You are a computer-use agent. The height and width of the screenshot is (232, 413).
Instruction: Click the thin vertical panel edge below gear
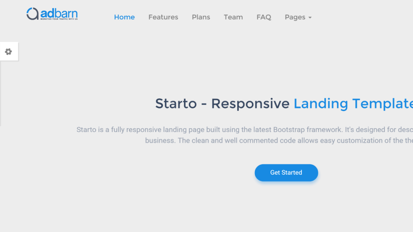[0, 93]
